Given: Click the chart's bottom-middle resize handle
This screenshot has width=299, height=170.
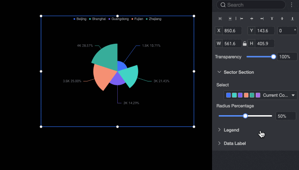Looking at the screenshot, I should pyautogui.click(x=117, y=127).
